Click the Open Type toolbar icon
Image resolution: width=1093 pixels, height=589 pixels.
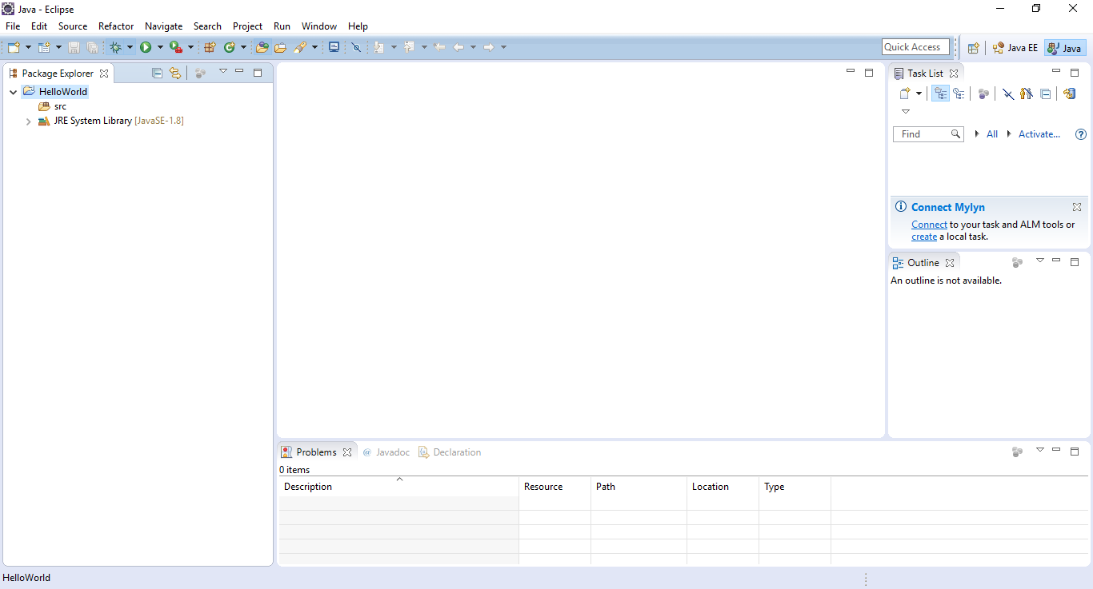[x=262, y=47]
